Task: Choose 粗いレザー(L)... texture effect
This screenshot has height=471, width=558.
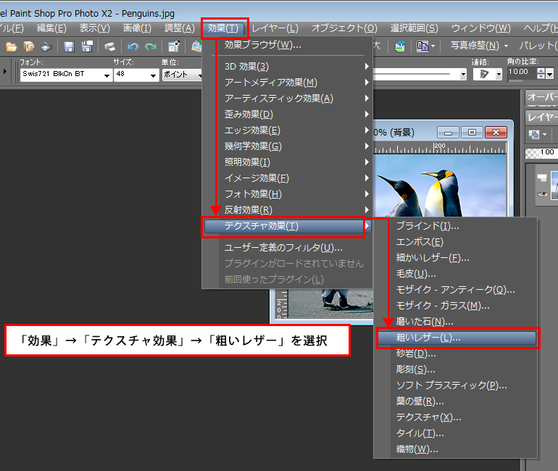Action: (x=457, y=338)
